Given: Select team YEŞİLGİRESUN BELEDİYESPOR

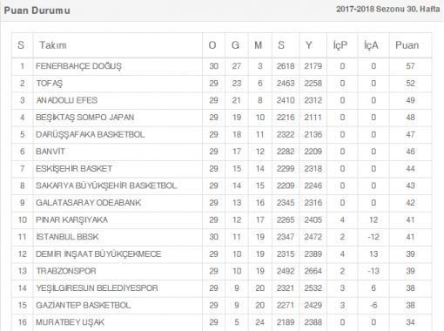Looking at the screenshot, I should click(97, 288).
